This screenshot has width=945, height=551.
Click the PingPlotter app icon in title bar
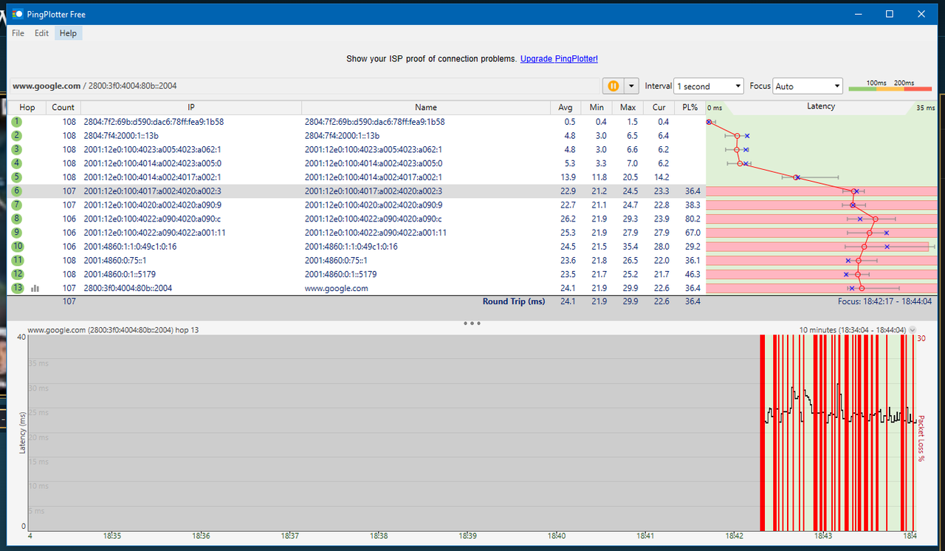click(x=19, y=13)
